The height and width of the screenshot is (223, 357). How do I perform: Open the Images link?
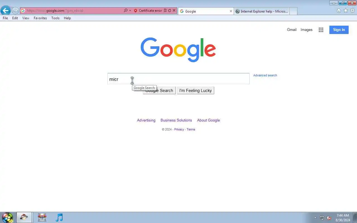point(307,30)
